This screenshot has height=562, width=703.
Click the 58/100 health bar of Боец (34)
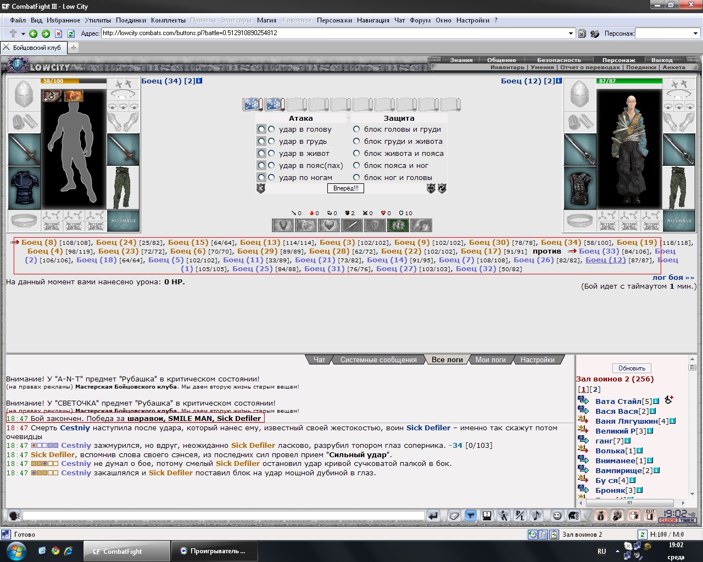tap(74, 81)
